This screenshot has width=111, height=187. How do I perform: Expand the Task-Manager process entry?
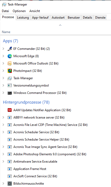3,78
